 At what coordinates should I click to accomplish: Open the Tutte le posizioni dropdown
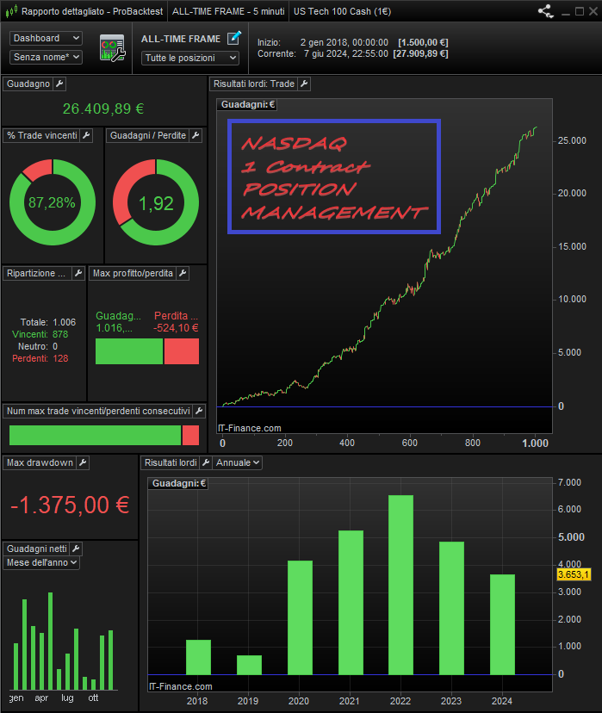pyautogui.click(x=190, y=58)
